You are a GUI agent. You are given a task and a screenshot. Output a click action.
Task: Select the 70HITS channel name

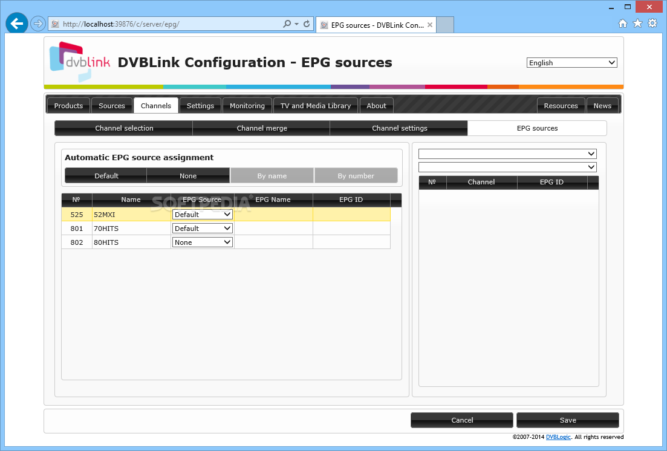106,229
